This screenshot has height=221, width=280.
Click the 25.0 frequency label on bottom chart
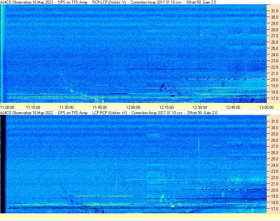(275, 159)
